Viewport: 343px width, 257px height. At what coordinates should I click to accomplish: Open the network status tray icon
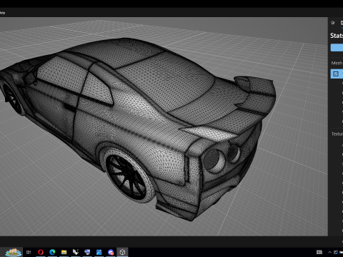point(336,252)
